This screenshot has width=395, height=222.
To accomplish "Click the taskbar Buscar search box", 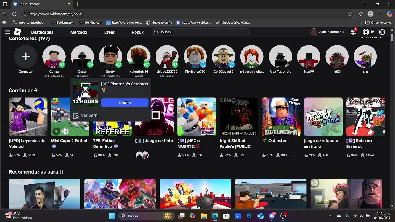I will 147,216.
